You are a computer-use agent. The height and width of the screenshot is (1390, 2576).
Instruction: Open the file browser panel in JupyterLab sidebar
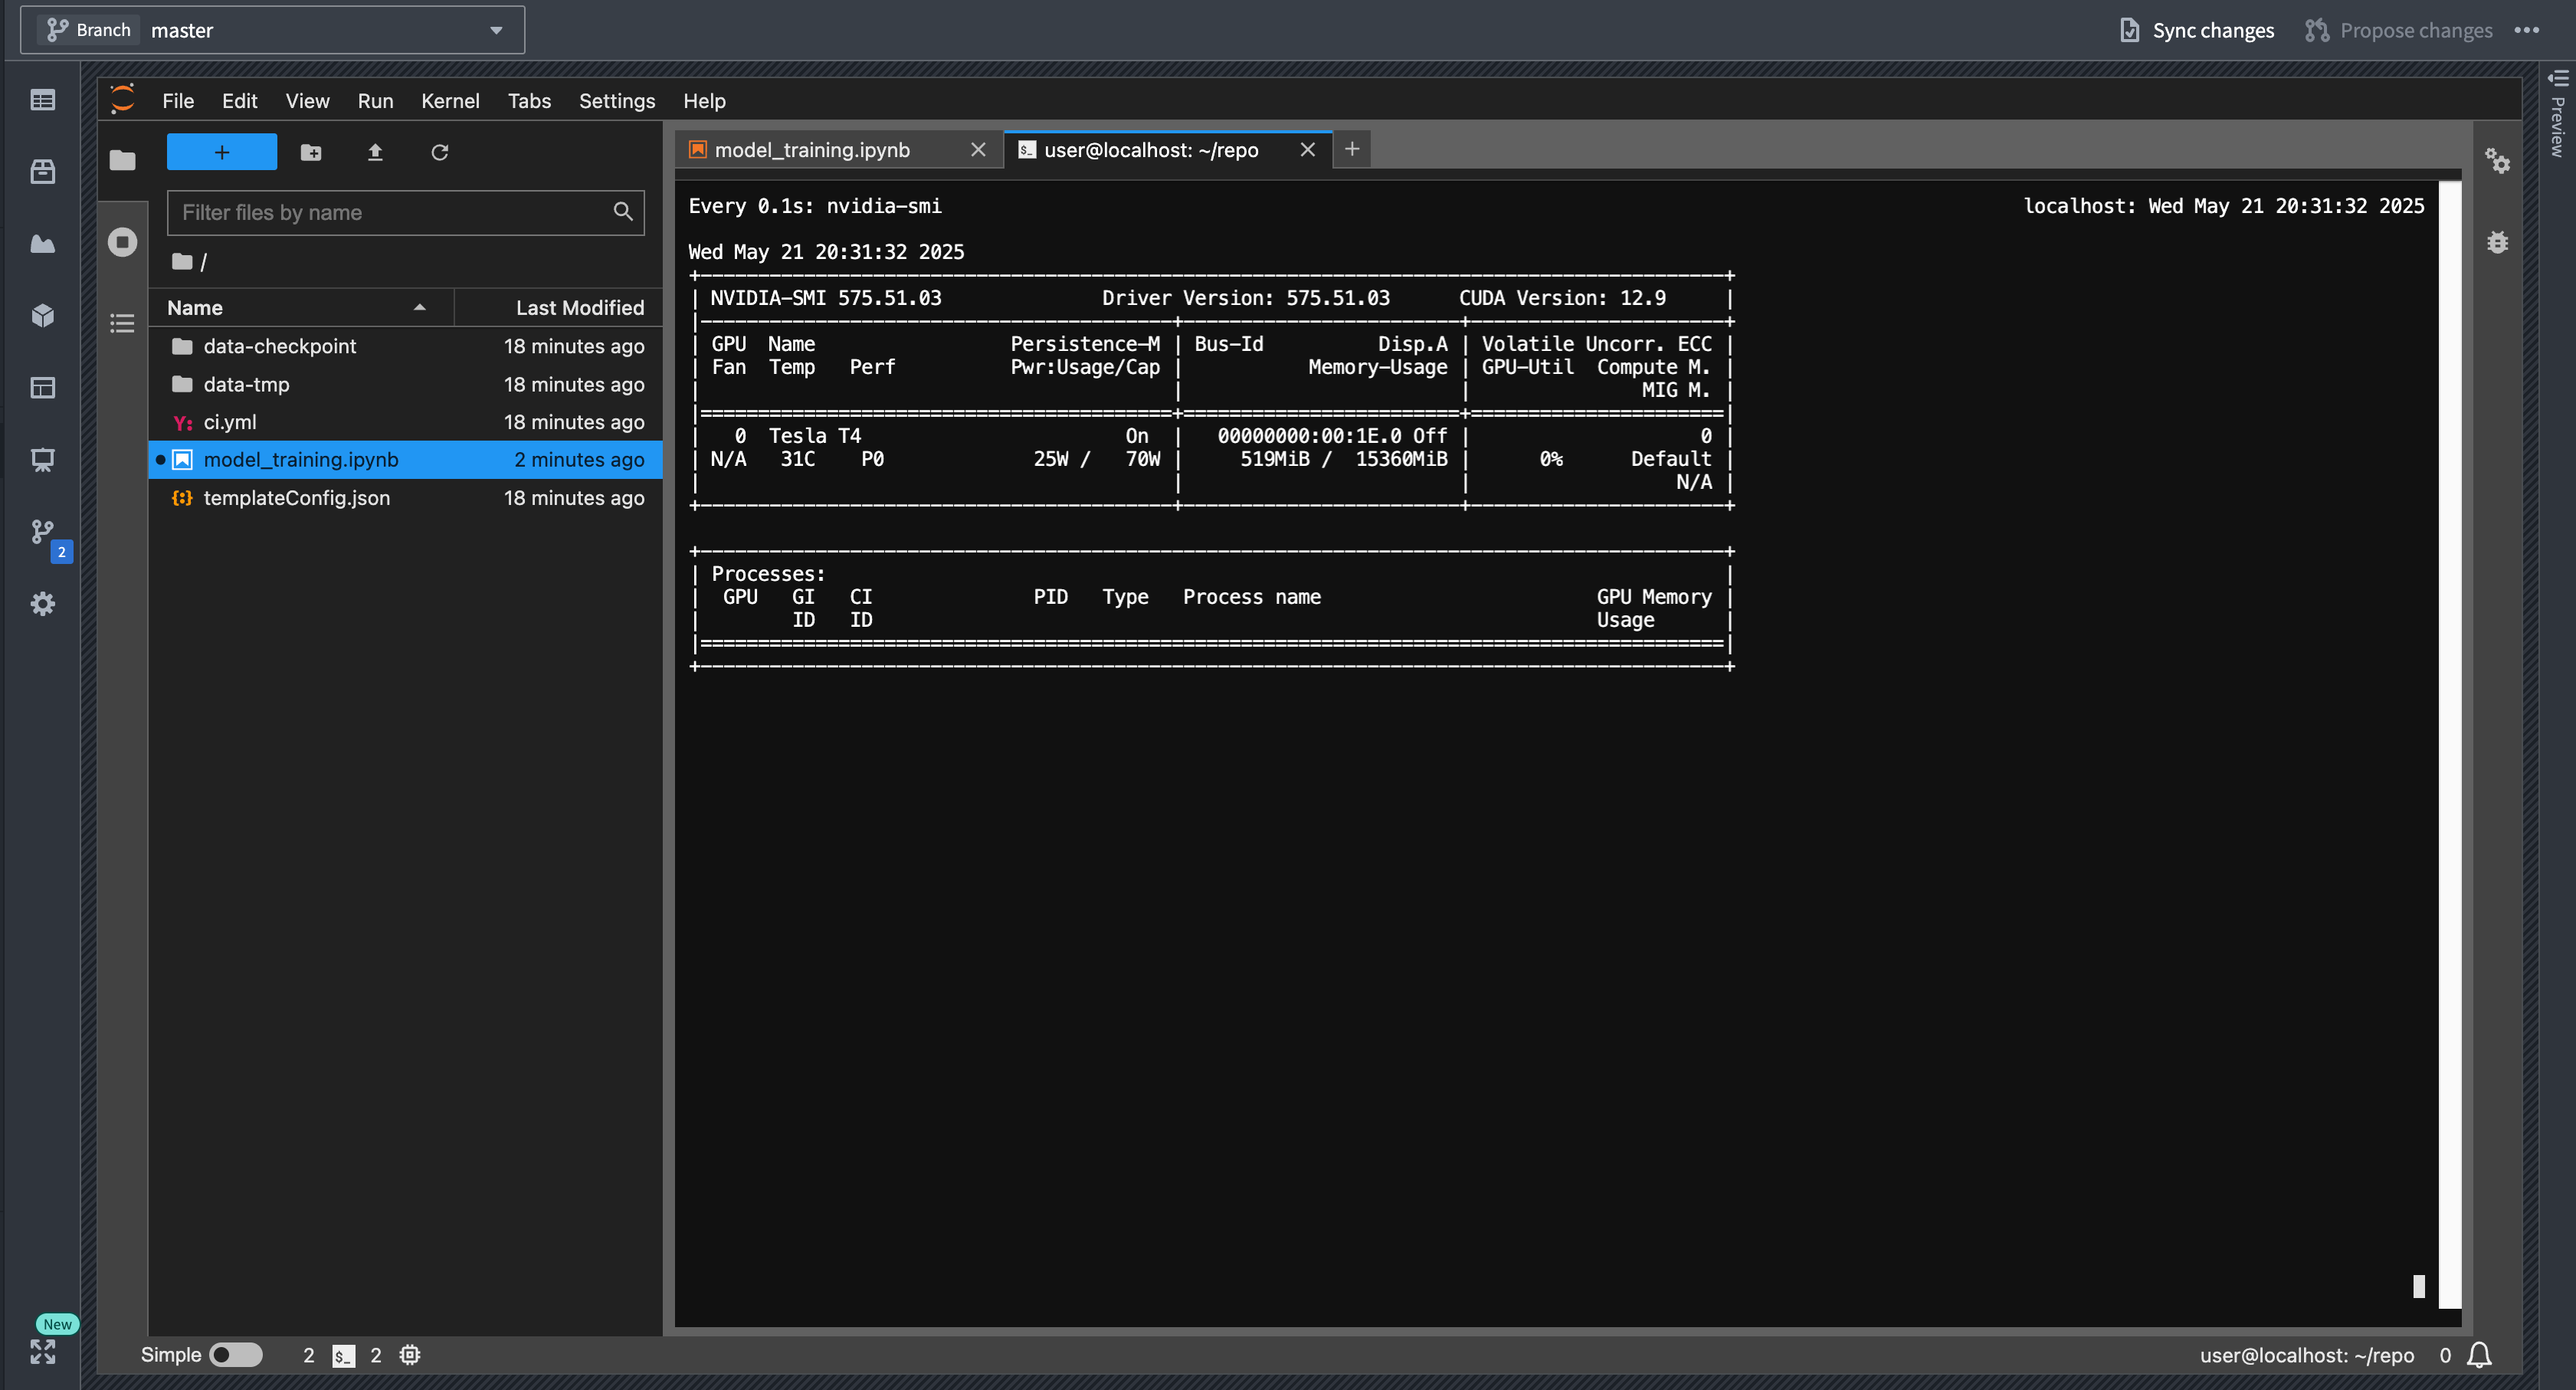pyautogui.click(x=122, y=159)
